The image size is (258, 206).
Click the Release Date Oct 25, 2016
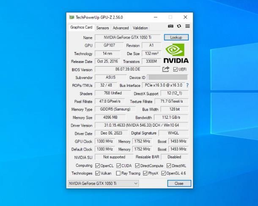point(107,61)
